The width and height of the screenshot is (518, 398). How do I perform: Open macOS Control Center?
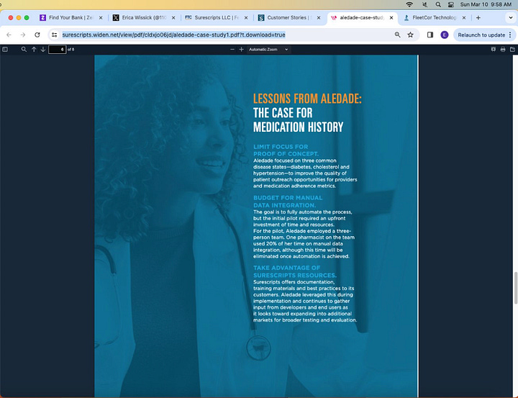(x=451, y=4)
